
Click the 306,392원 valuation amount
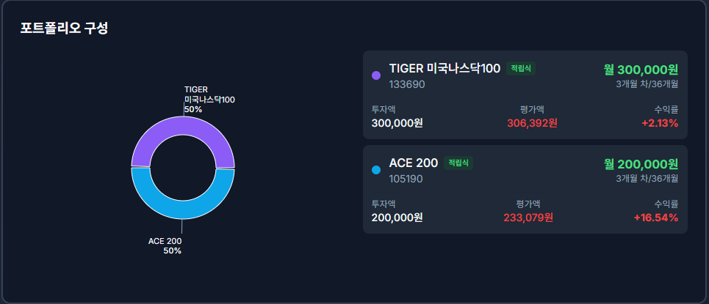click(532, 123)
